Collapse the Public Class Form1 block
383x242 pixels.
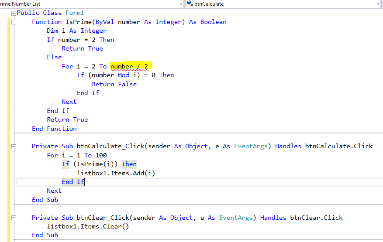pyautogui.click(x=14, y=13)
